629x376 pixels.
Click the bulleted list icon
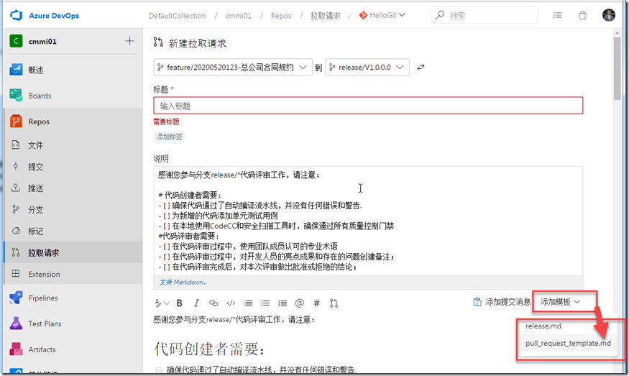(248, 303)
